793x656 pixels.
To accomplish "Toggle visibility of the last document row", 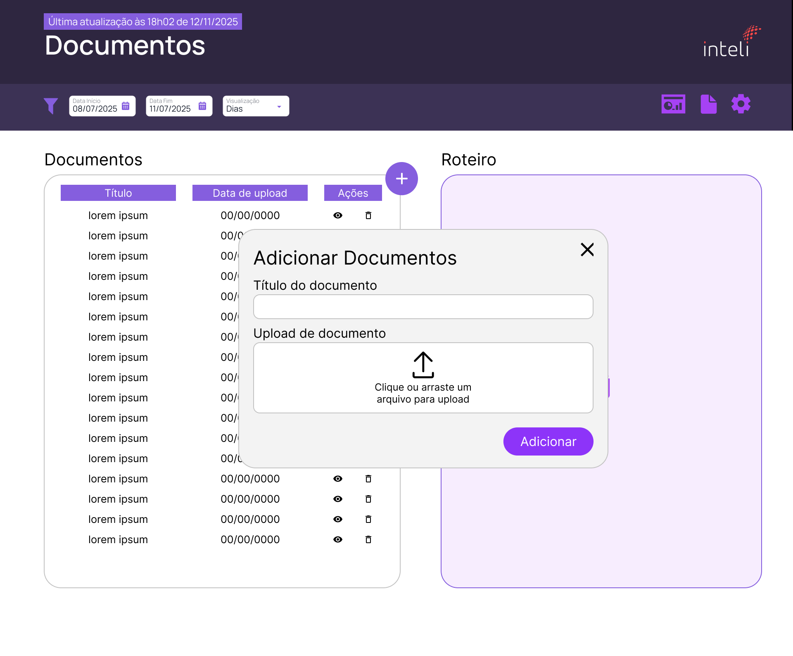I will tap(338, 539).
